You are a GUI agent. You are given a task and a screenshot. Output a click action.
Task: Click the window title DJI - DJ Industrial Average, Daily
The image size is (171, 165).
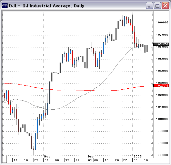click(47, 6)
